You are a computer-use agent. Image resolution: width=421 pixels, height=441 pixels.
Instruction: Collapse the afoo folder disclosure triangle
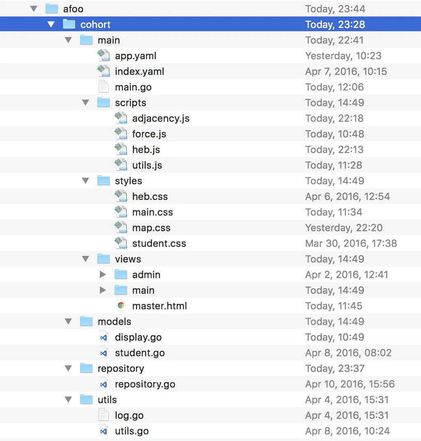coord(34,9)
